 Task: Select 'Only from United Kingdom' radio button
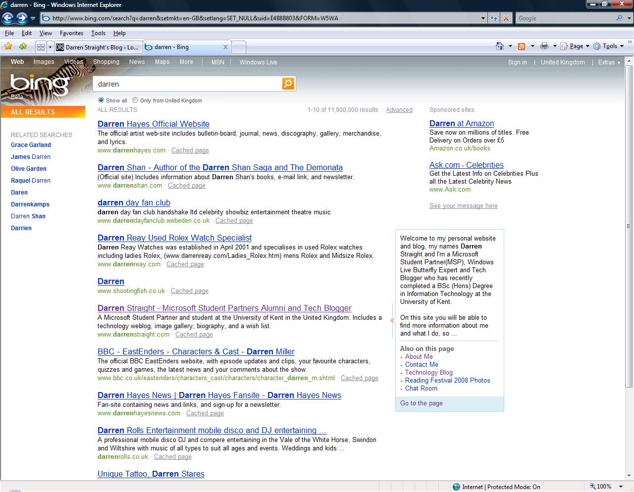click(135, 100)
